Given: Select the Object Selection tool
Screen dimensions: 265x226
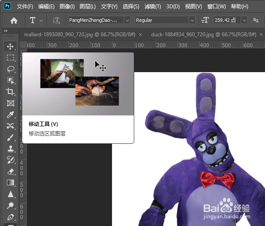Looking at the screenshot, I should 10,80.
